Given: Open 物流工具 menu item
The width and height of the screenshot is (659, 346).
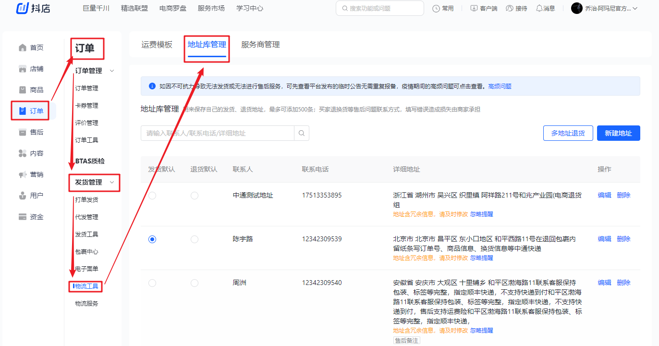Looking at the screenshot, I should pyautogui.click(x=86, y=286).
